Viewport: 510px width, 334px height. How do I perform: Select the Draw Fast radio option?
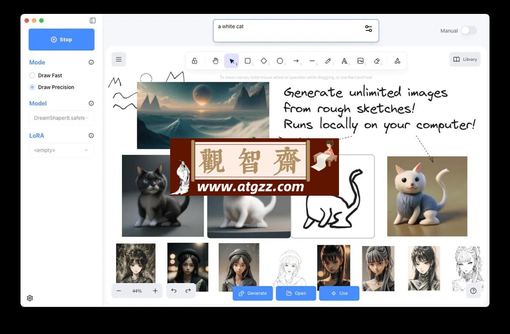(32, 75)
